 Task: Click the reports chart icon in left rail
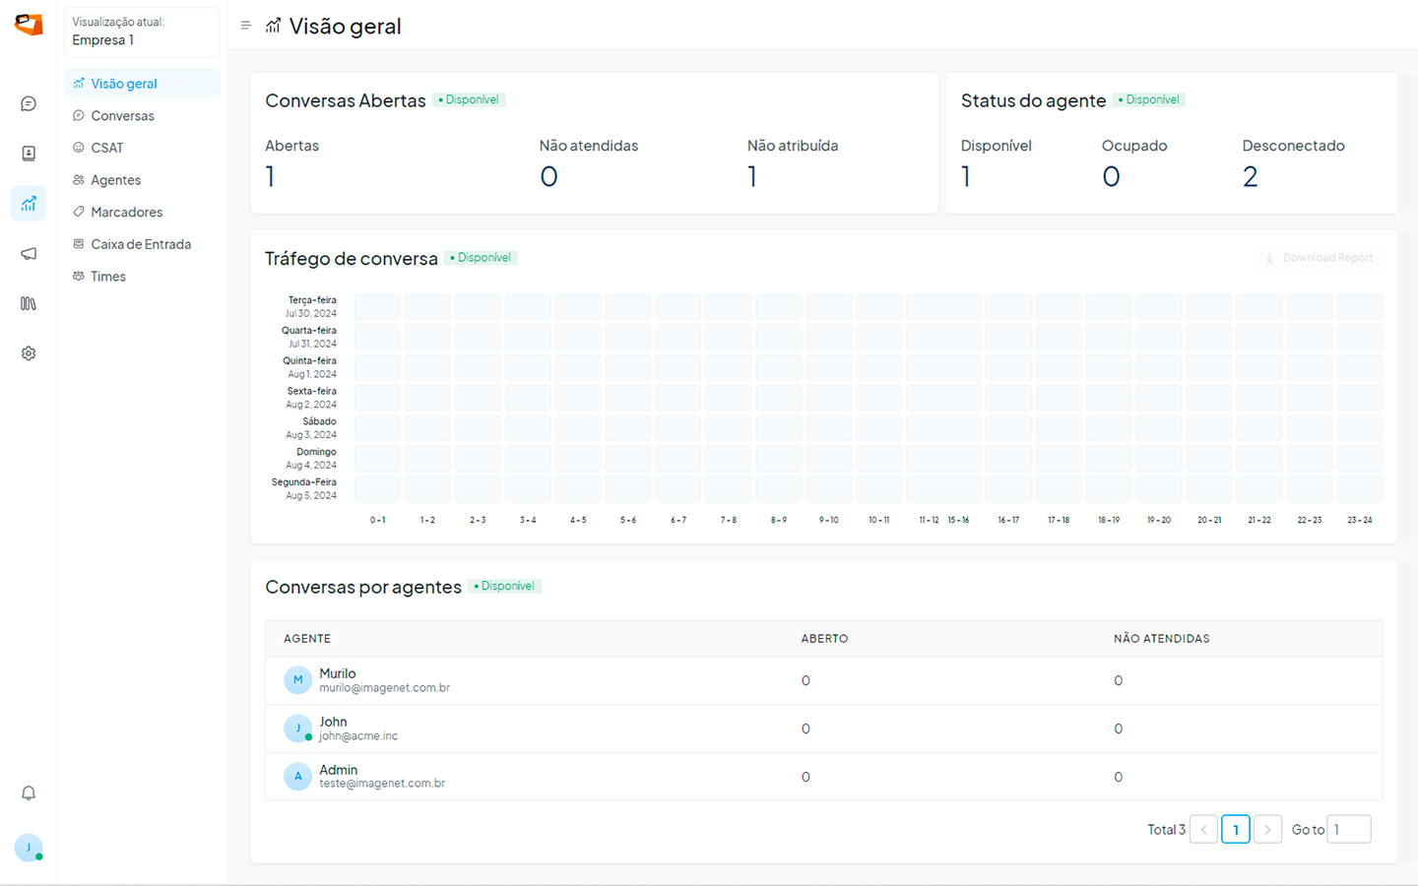pyautogui.click(x=29, y=204)
